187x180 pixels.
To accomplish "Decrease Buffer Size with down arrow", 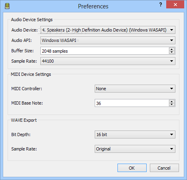I will (171, 52).
